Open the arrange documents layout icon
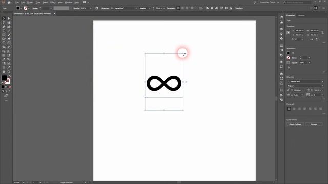The height and width of the screenshot is (184, 328). point(85,2)
